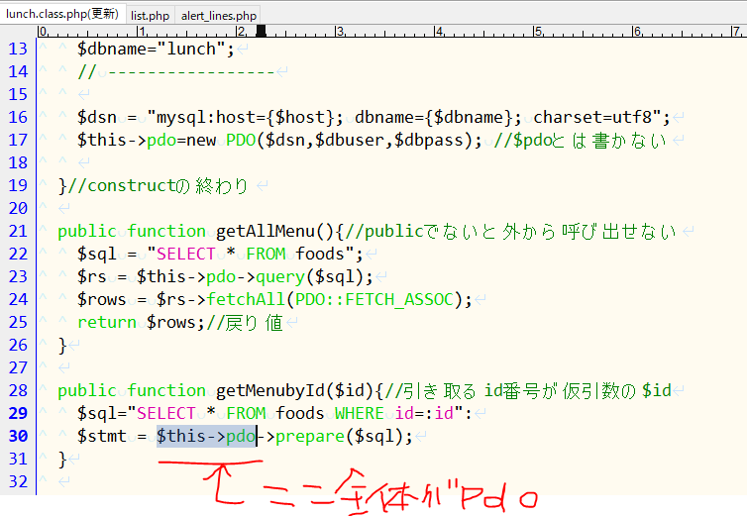
Task: Click the $dsn variable on line 16
Action: point(97,117)
